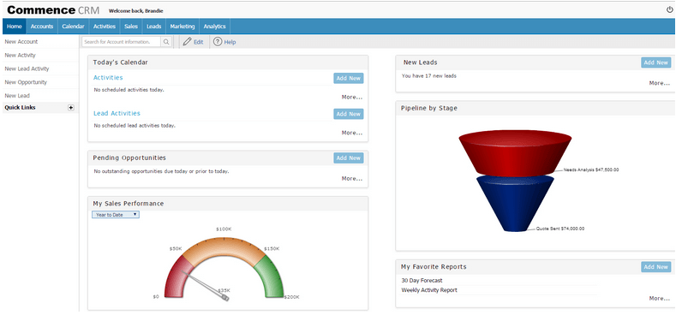Click Add New for Activities
The height and width of the screenshot is (315, 682).
[x=349, y=78]
